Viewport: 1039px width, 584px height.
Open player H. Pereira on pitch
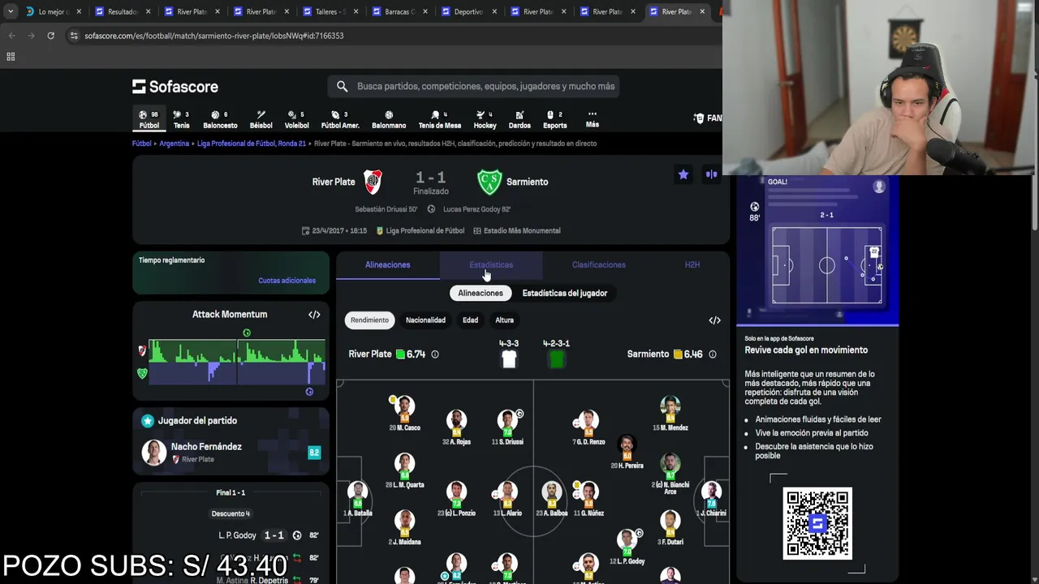[x=627, y=452]
